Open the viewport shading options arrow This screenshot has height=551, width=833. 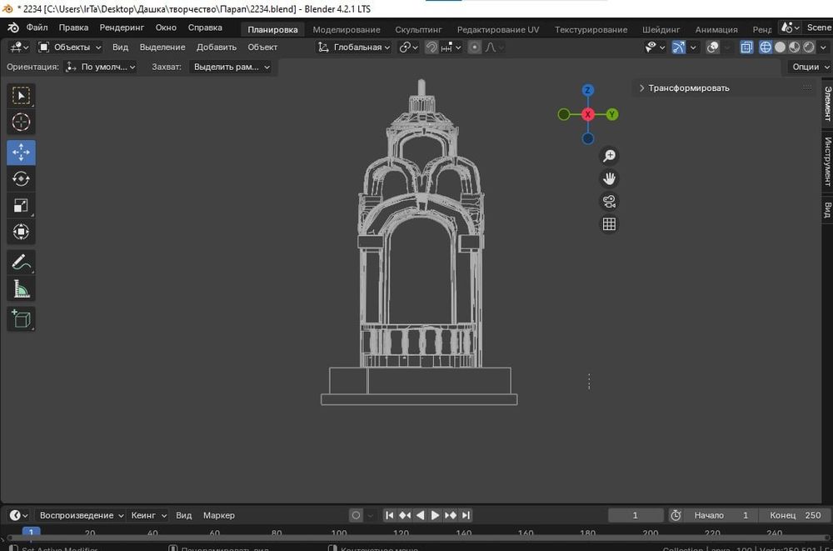pyautogui.click(x=823, y=48)
